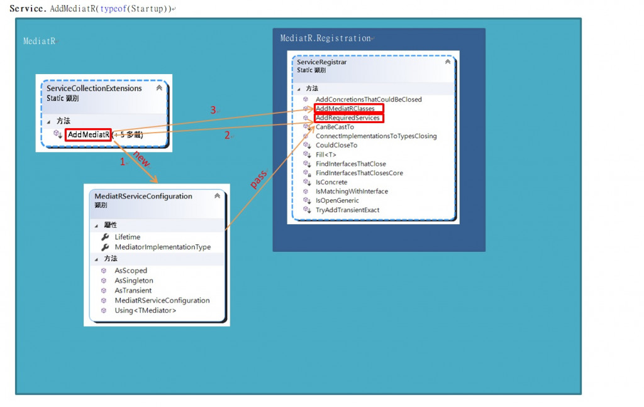Select the AddMediatRClasses method

(x=345, y=109)
